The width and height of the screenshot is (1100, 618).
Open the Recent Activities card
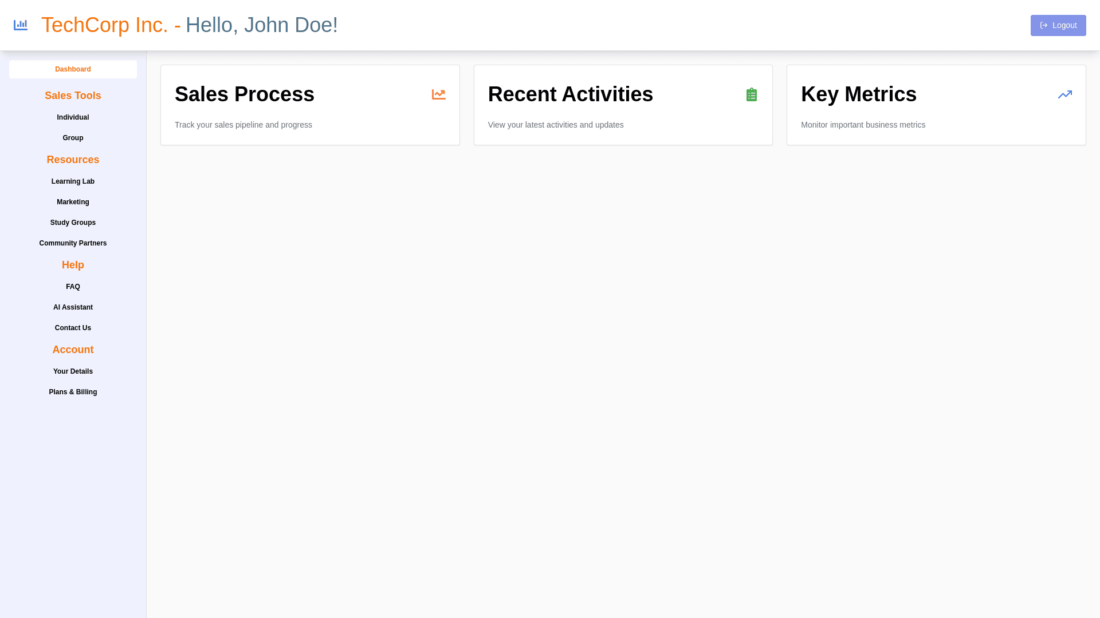tap(623, 105)
